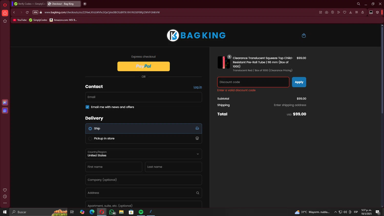Screen dimensions: 384x216
Task: Select Pickup in store option
Action: click(144, 138)
